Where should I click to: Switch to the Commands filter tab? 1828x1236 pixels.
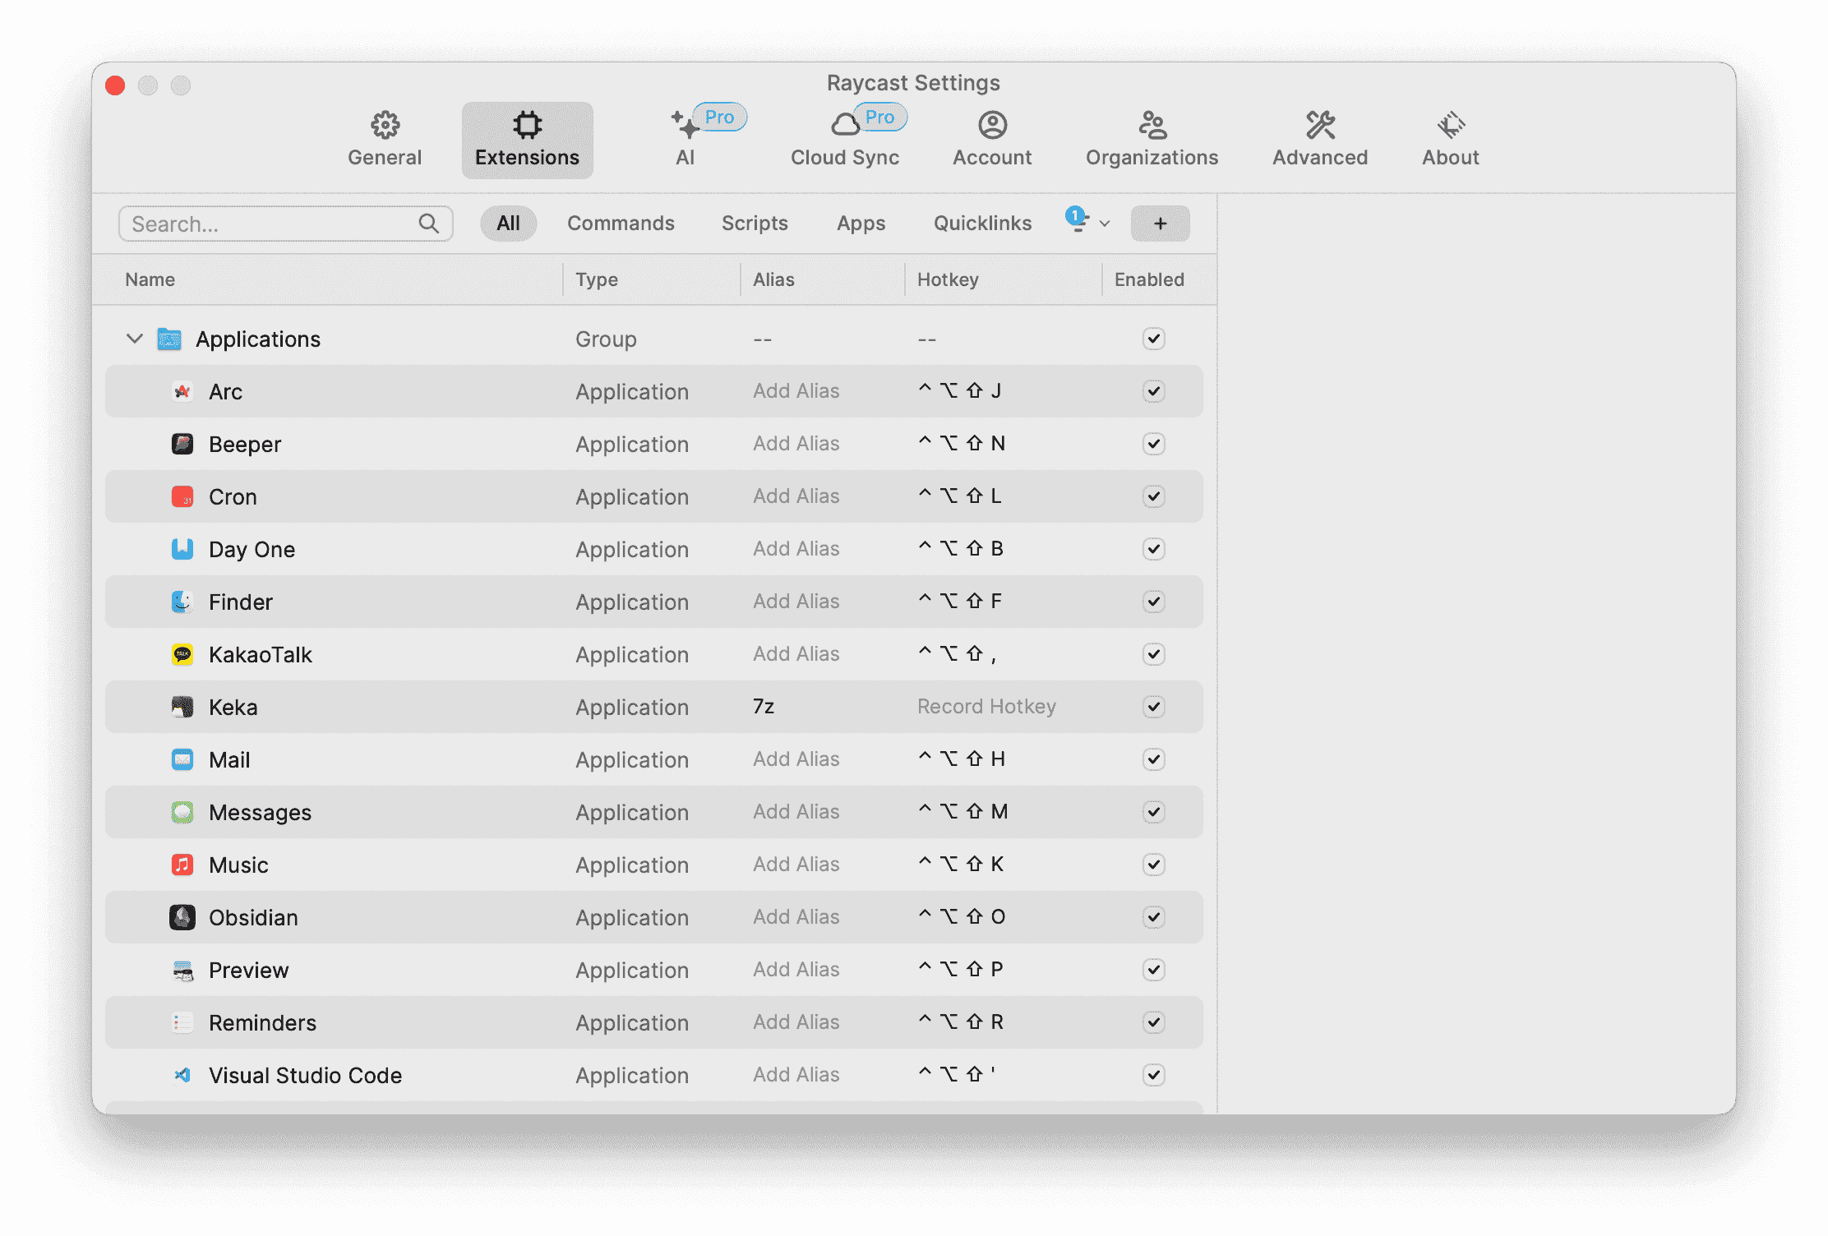(x=621, y=224)
